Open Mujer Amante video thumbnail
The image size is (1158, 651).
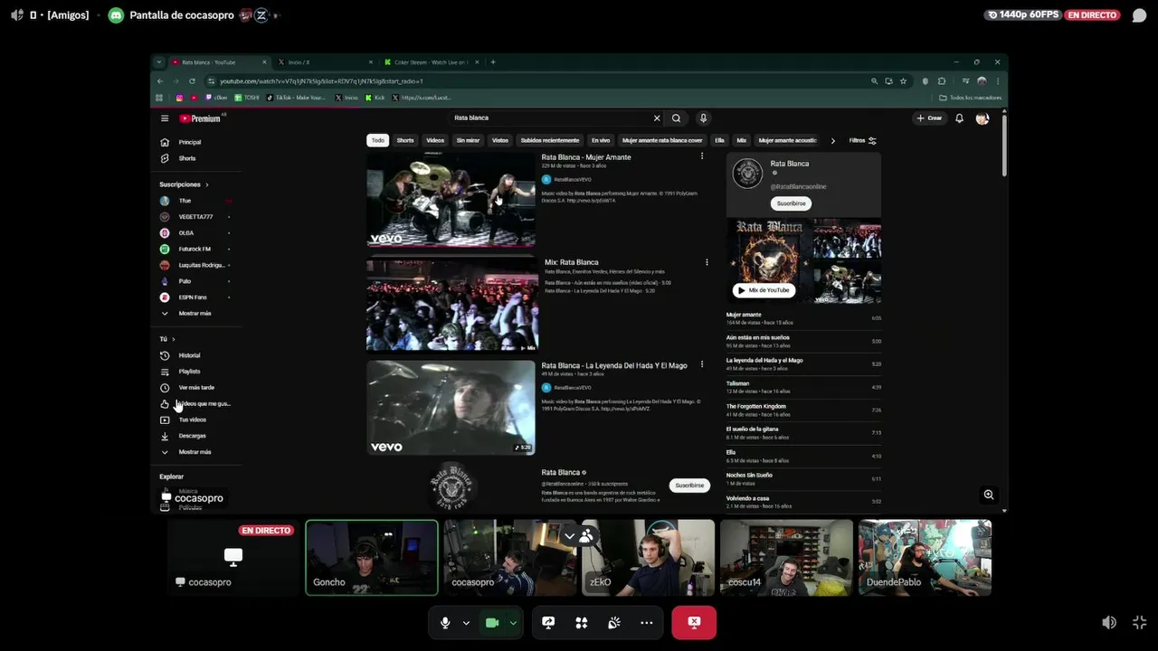(451, 199)
